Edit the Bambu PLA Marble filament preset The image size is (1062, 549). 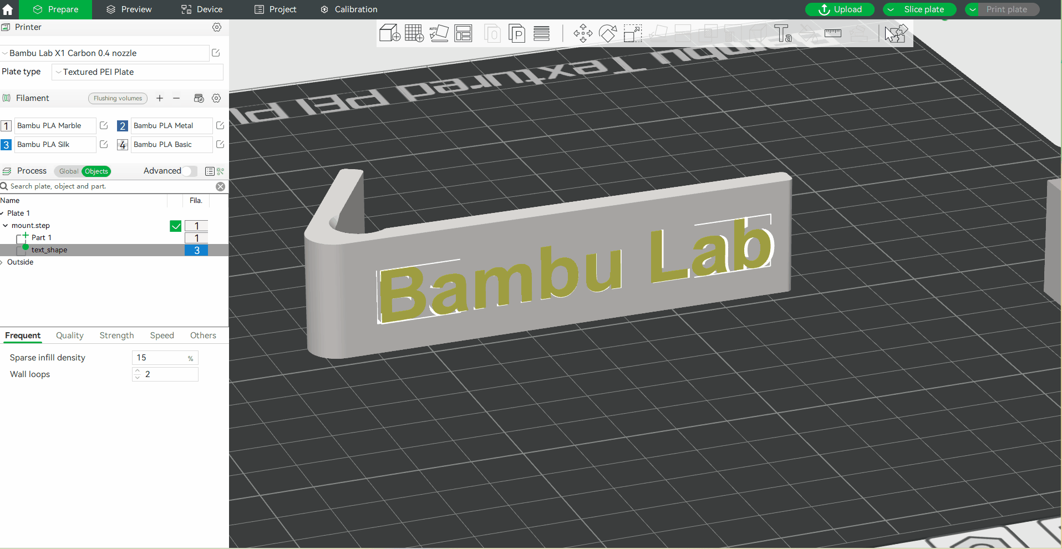(x=104, y=125)
